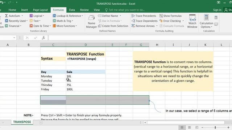Run Error Checking
232x130 pixels.
[x=170, y=21]
